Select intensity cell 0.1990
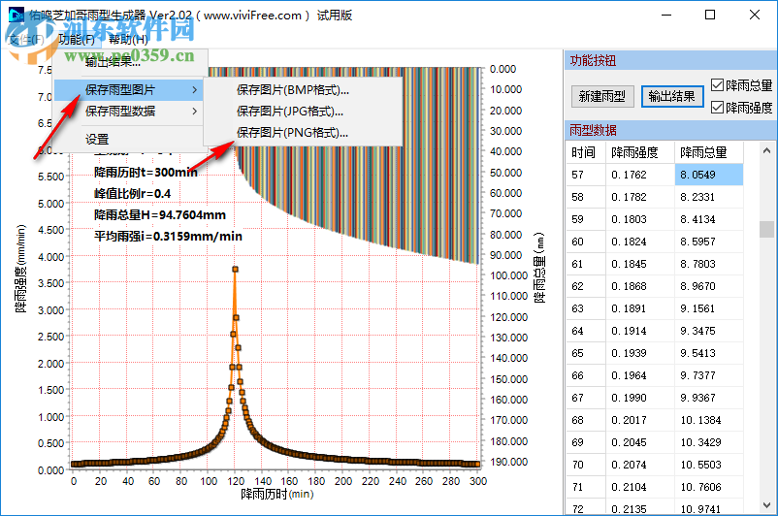This screenshot has height=516, width=778. pyautogui.click(x=639, y=398)
